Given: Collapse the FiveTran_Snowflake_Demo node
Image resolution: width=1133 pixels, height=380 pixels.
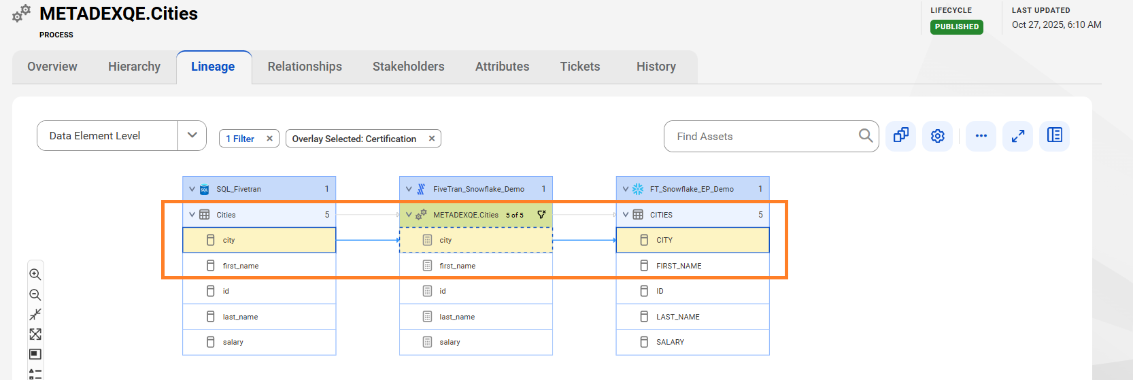Looking at the screenshot, I should click(409, 189).
